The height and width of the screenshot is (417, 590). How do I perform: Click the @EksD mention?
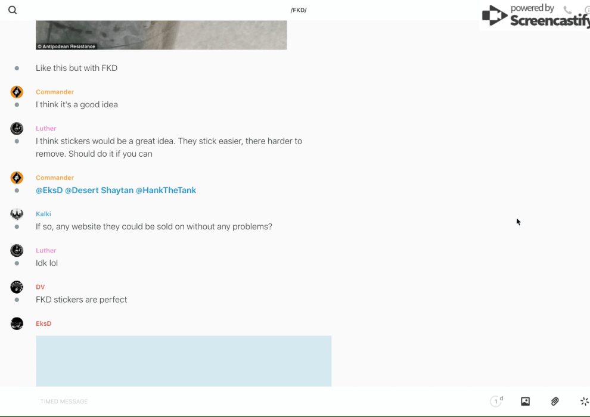pos(49,191)
